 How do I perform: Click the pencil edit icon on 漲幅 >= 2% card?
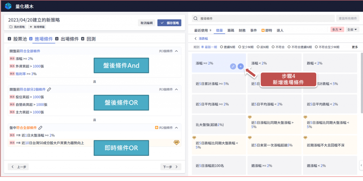[233, 66]
